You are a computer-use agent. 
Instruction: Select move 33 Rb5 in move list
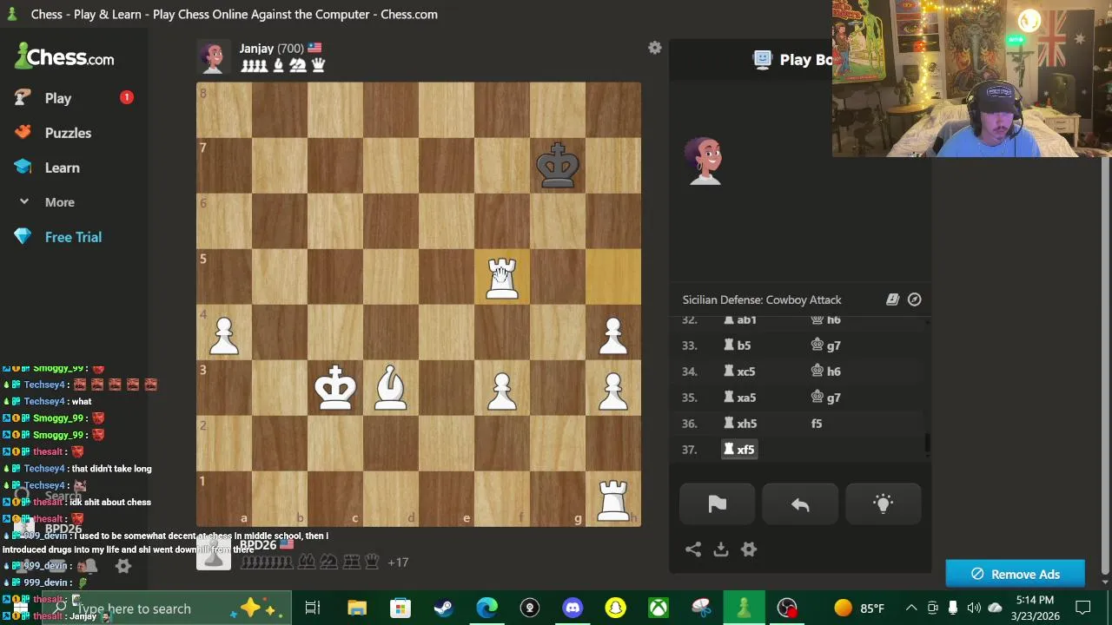click(x=737, y=345)
